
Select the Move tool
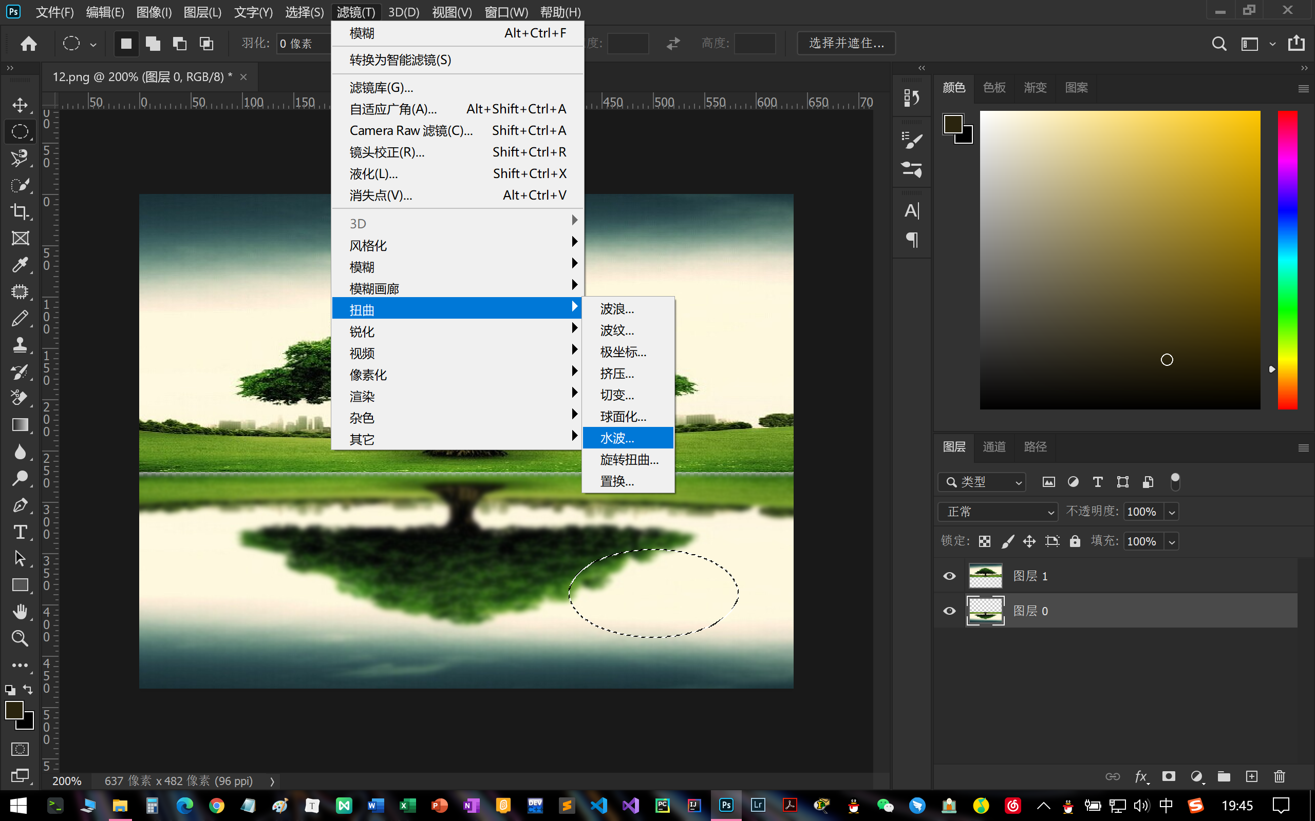pos(20,105)
